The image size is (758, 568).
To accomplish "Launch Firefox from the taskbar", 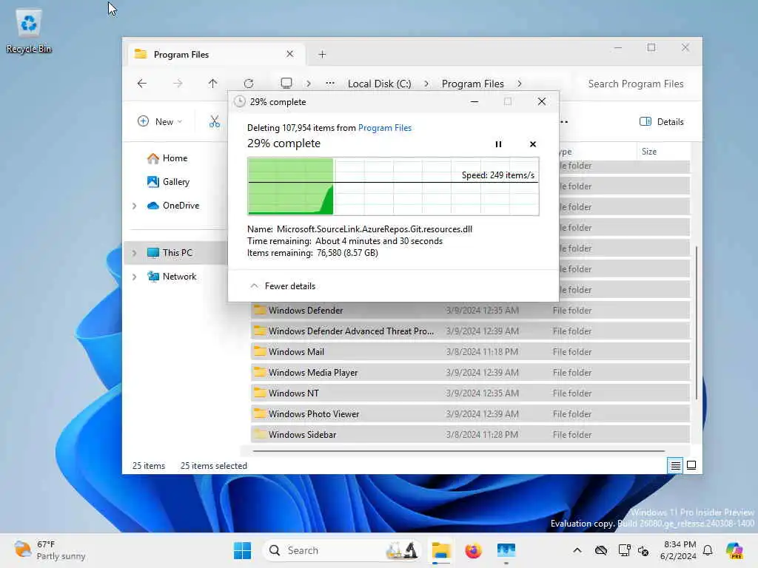I will tap(474, 550).
